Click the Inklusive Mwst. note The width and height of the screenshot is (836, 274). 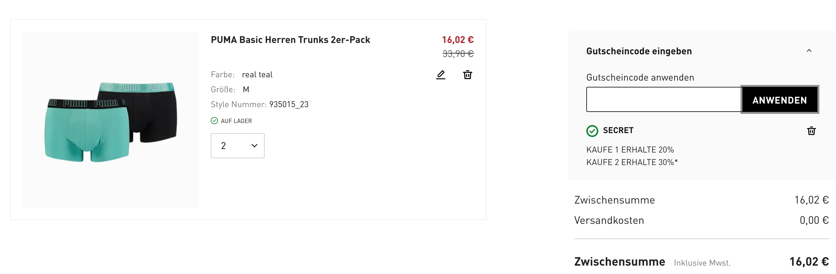click(x=702, y=263)
